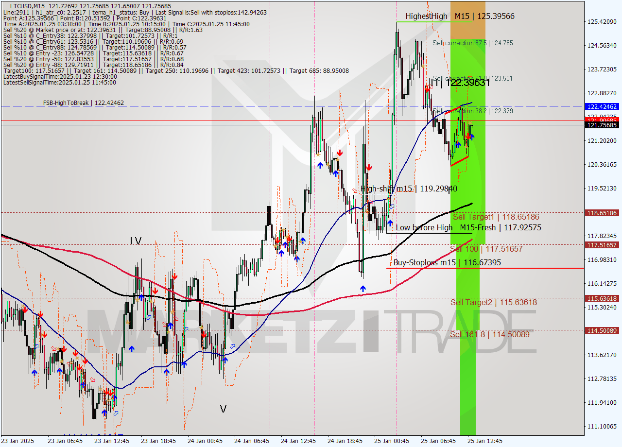Select the 'I V' wave label
622x447 pixels.
136,241
